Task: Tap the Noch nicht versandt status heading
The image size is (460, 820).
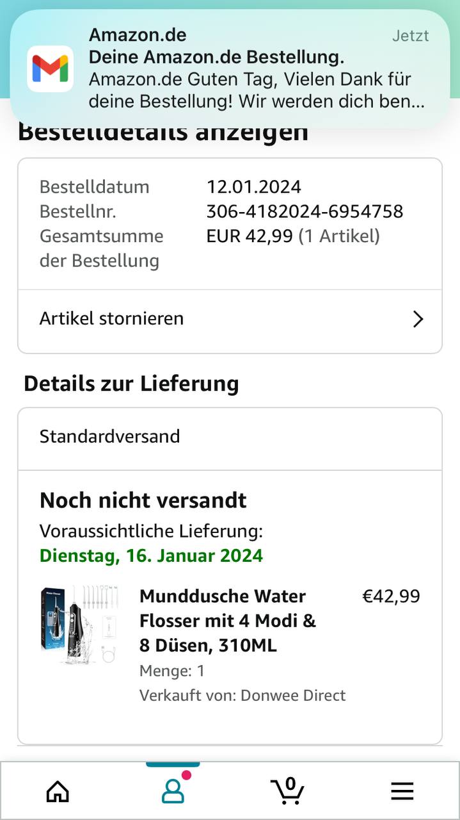Action: pyautogui.click(x=143, y=500)
